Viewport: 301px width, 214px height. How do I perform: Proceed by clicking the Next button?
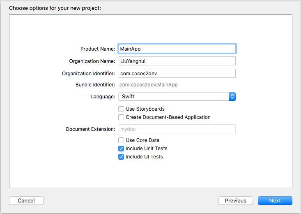(275, 200)
